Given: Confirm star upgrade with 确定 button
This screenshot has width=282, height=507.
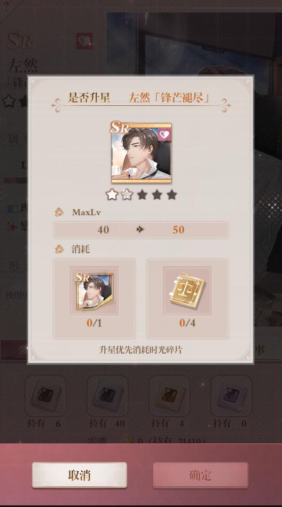Looking at the screenshot, I should click(x=200, y=475).
